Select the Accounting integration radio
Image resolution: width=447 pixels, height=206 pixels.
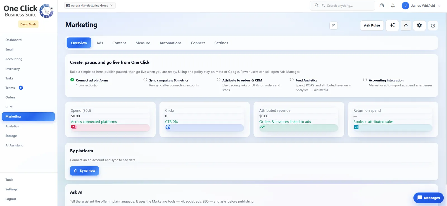tap(365, 80)
